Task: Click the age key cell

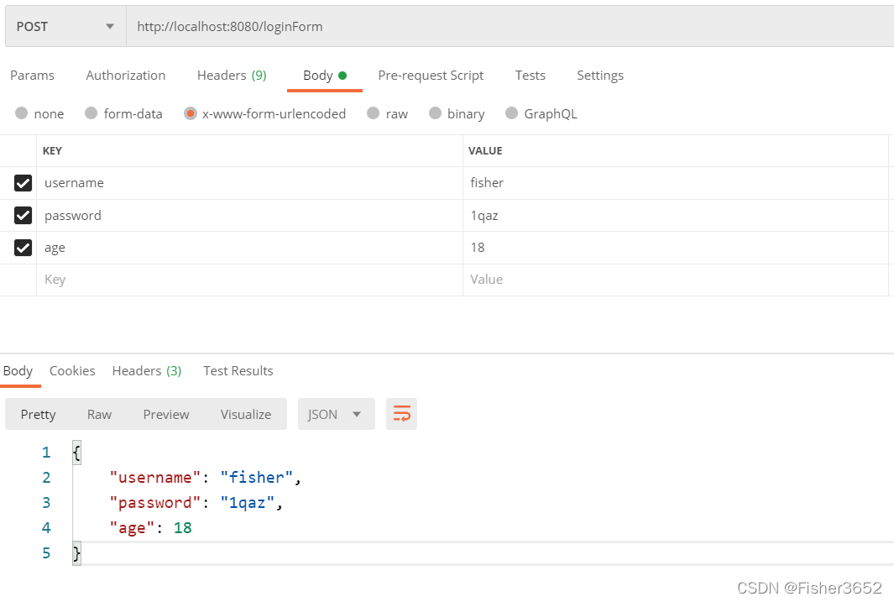Action: [249, 248]
